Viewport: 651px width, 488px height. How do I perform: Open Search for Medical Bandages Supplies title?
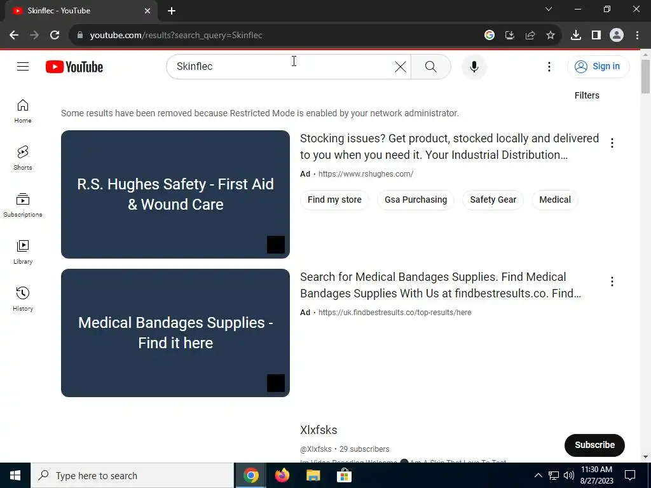[441, 285]
